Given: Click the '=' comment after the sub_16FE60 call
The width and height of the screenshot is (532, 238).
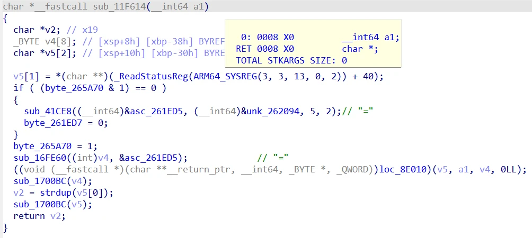Looking at the screenshot, I should tap(273, 158).
